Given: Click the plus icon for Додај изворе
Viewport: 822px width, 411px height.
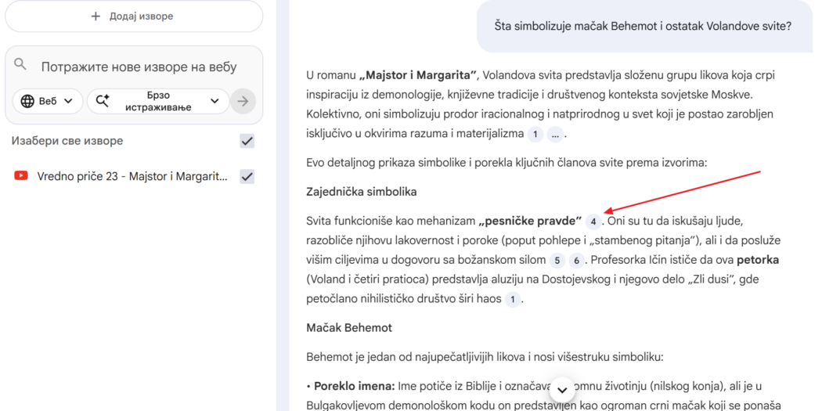Looking at the screenshot, I should click(x=96, y=16).
